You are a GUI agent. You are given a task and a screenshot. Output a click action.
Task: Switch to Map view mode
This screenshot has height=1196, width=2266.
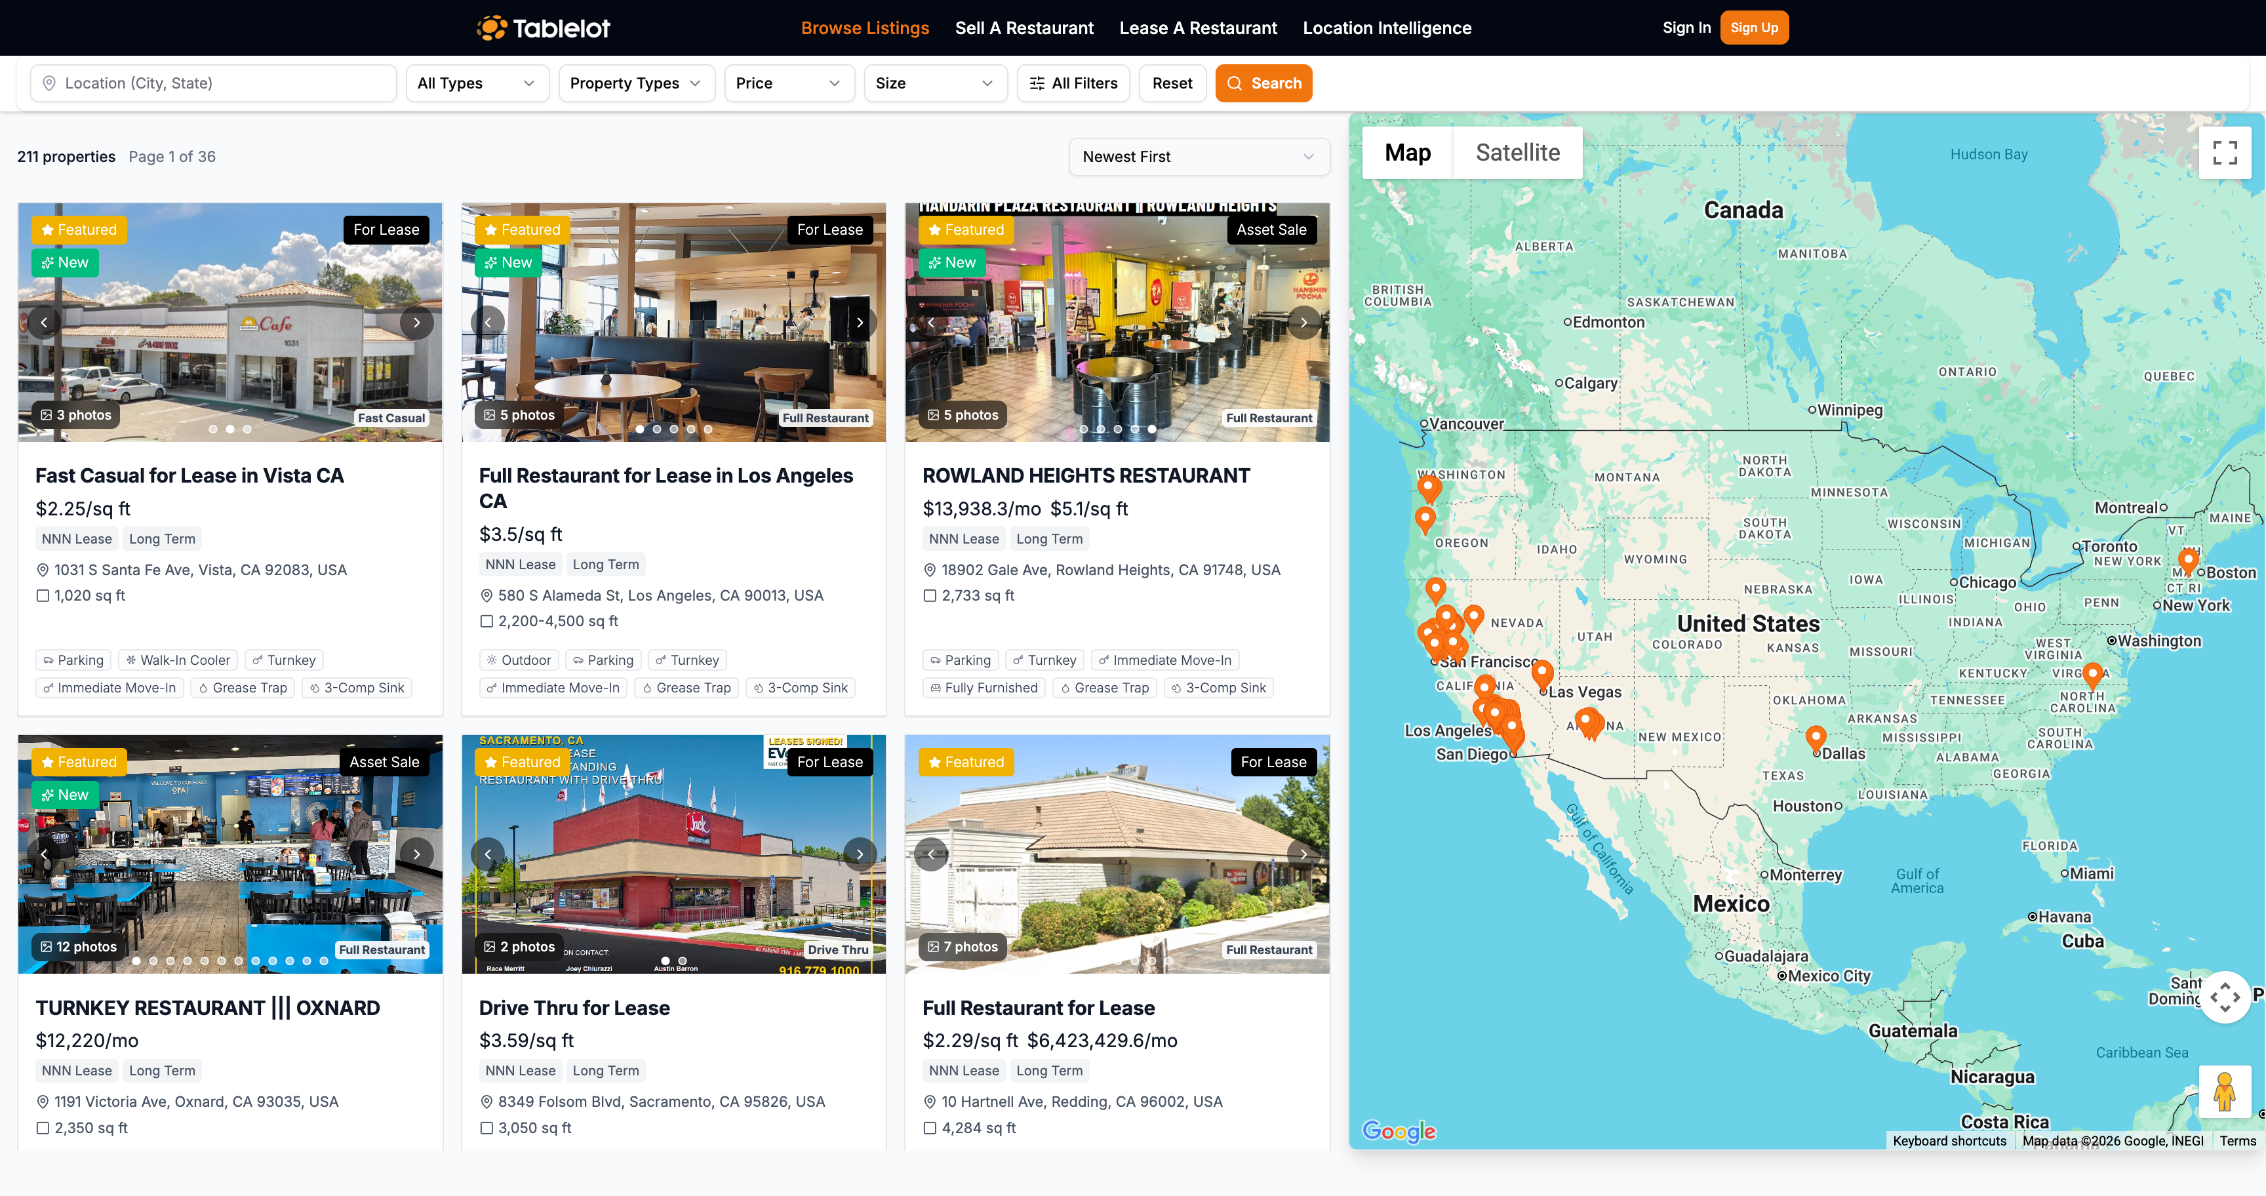[1408, 153]
